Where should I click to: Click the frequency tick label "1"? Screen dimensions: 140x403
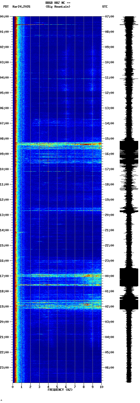coord(22,387)
